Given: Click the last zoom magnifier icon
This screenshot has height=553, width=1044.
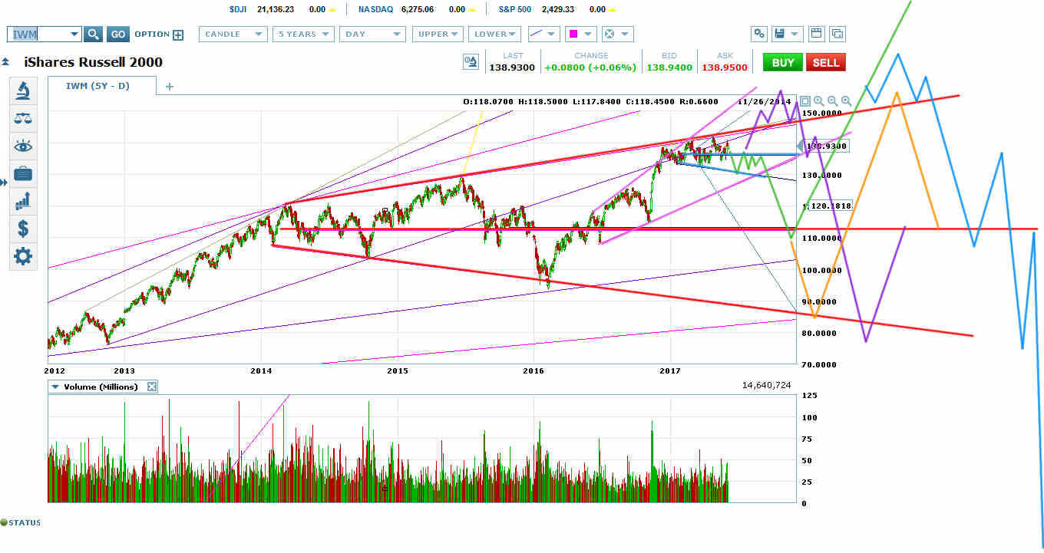Looking at the screenshot, I should 847,101.
